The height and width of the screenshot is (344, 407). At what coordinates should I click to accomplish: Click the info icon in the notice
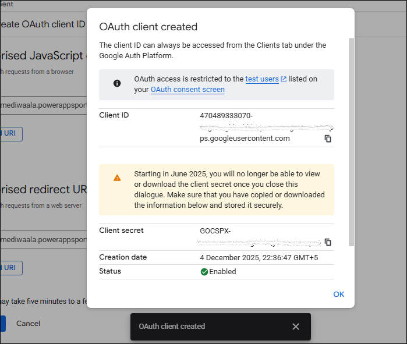point(117,83)
